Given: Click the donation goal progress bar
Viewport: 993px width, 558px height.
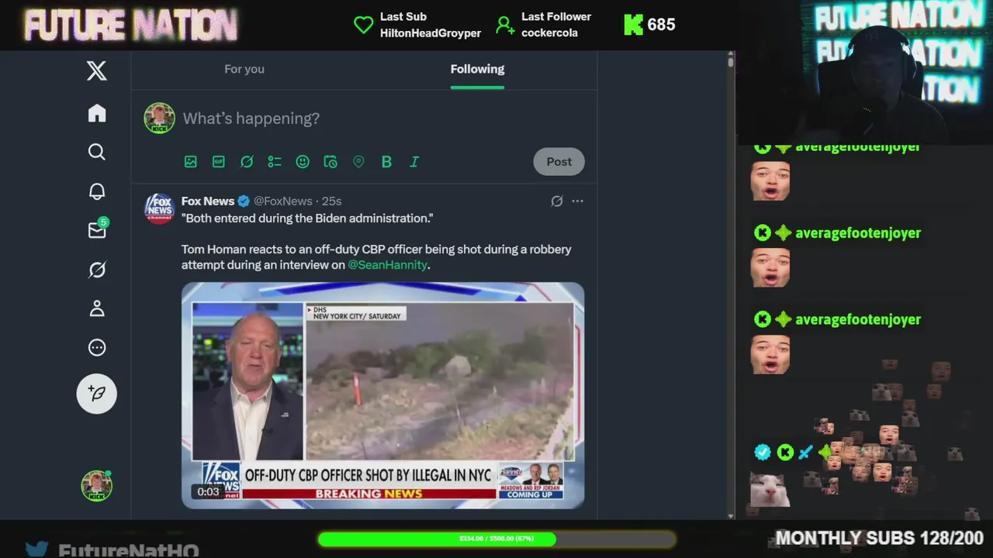Looking at the screenshot, I should click(x=496, y=539).
